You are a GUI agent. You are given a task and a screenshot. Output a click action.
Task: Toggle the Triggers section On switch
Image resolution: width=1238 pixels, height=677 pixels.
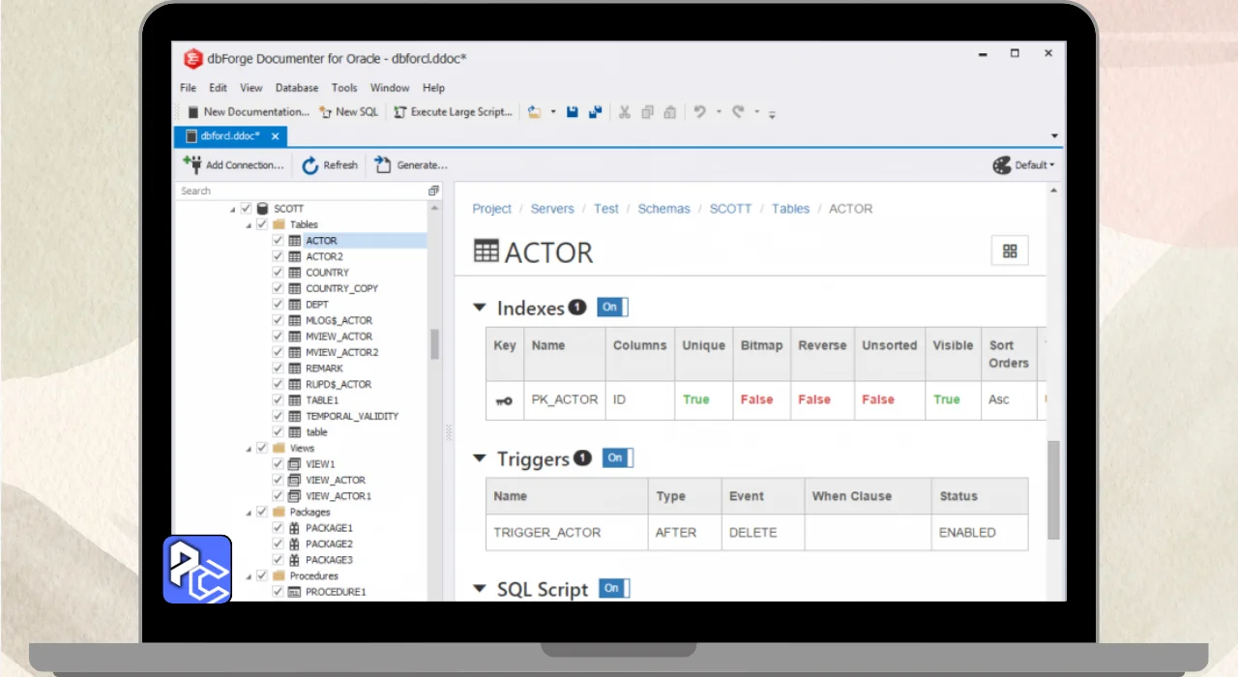click(617, 458)
